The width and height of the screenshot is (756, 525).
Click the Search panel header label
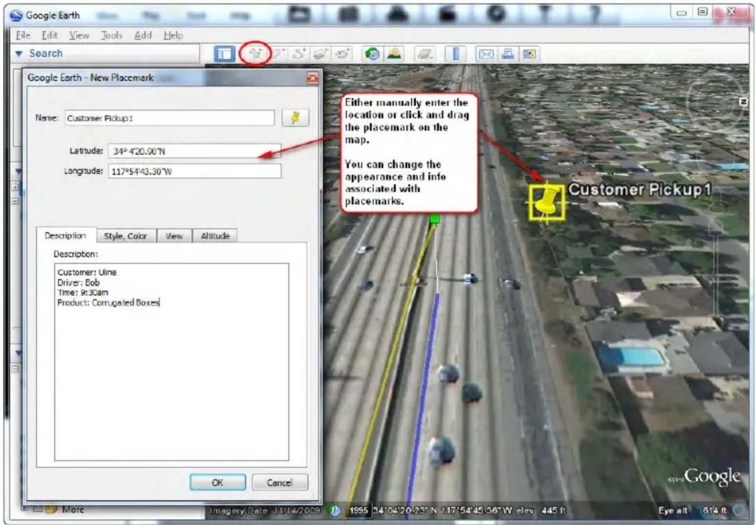pyautogui.click(x=46, y=53)
